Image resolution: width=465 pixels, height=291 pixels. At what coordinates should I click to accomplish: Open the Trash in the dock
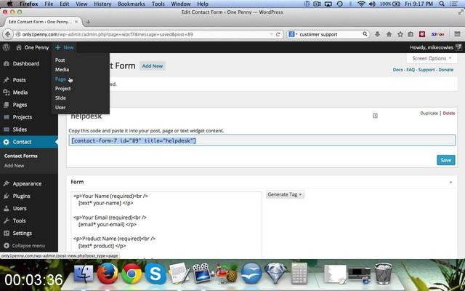coord(384,274)
